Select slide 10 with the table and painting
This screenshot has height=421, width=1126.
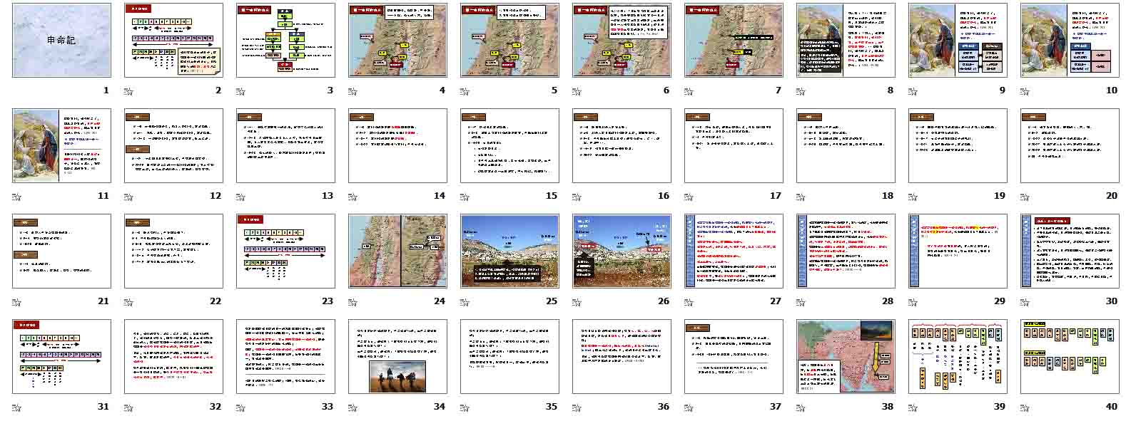point(1070,41)
